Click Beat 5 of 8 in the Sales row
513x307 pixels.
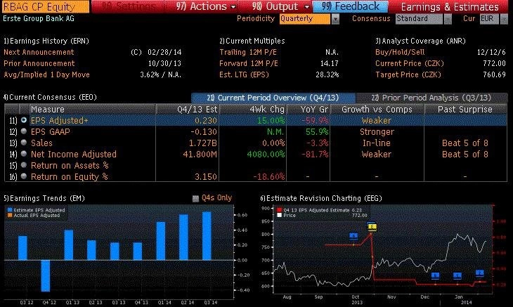click(465, 143)
